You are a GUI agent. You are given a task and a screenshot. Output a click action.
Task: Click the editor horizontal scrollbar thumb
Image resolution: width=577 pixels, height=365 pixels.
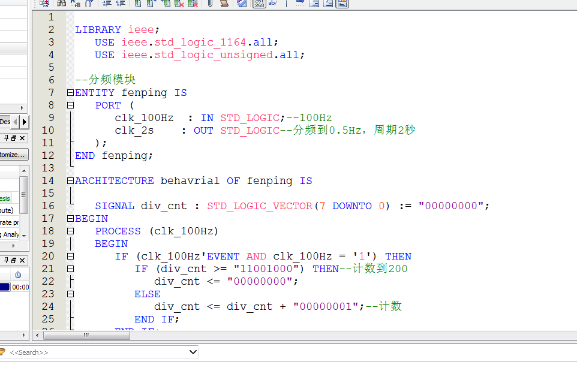(x=86, y=335)
